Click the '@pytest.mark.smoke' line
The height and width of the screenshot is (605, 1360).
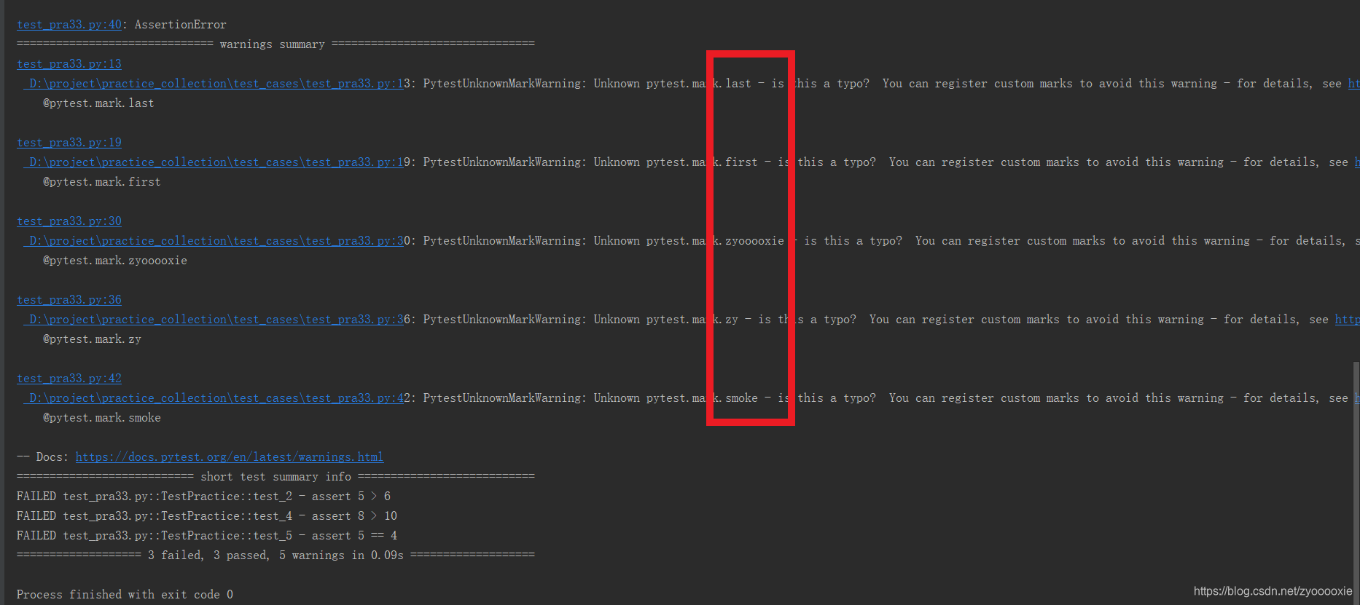[102, 418]
